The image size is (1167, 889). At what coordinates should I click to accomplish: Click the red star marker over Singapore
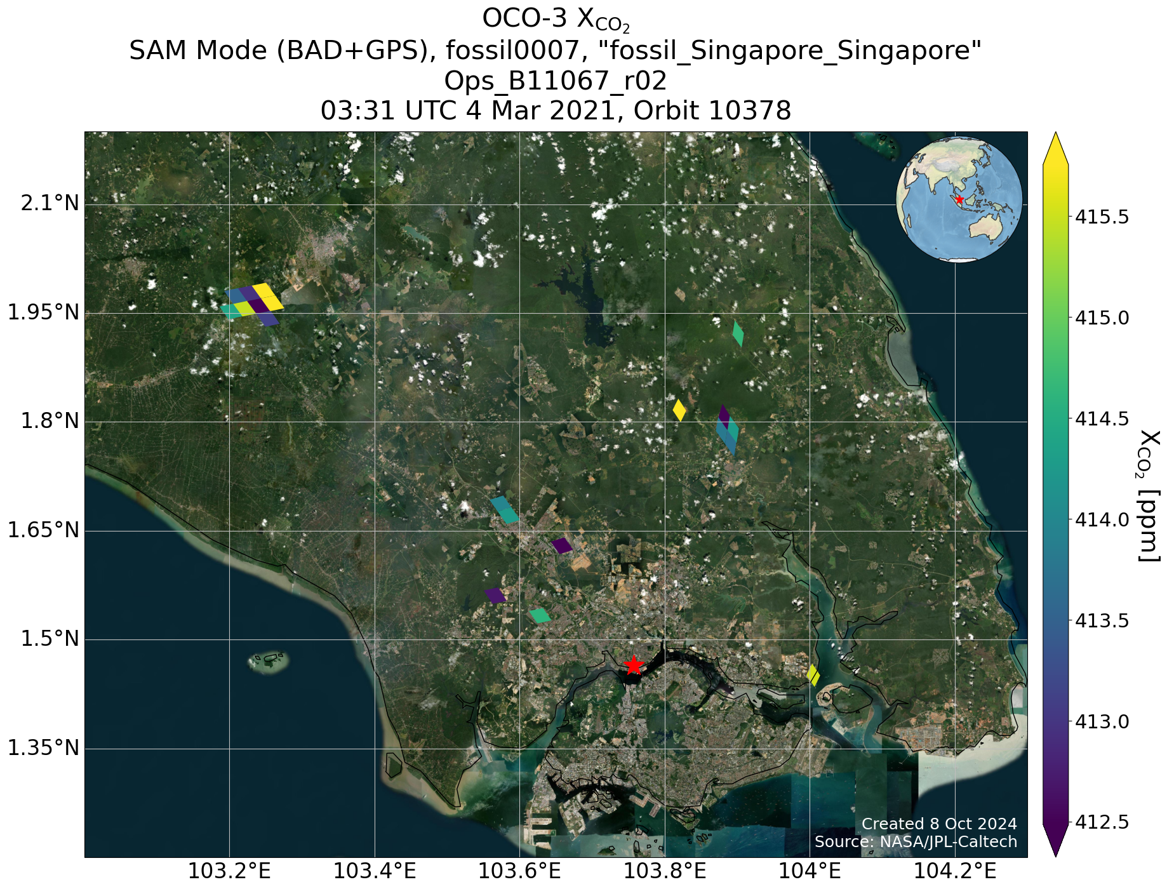pos(634,665)
